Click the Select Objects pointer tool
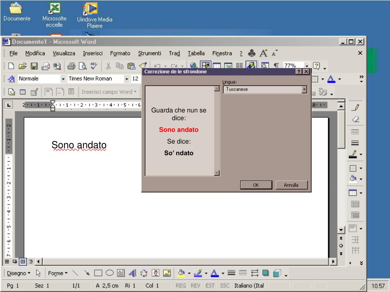This screenshot has height=292, width=390. pyautogui.click(x=38, y=273)
